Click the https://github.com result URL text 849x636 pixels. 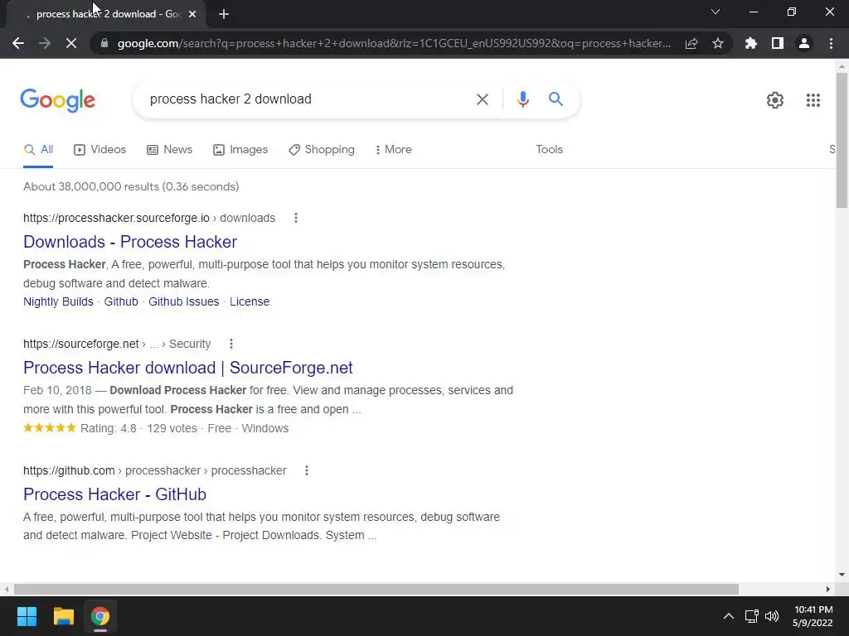(x=69, y=470)
